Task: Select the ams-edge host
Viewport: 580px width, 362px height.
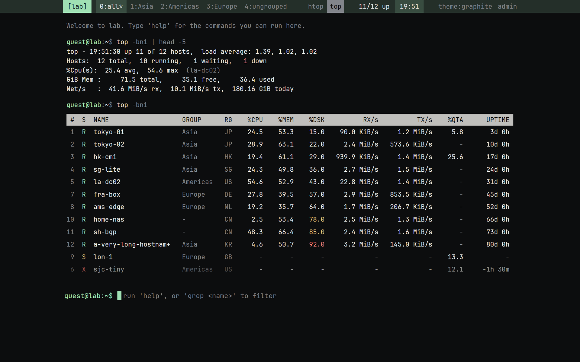Action: (x=109, y=207)
